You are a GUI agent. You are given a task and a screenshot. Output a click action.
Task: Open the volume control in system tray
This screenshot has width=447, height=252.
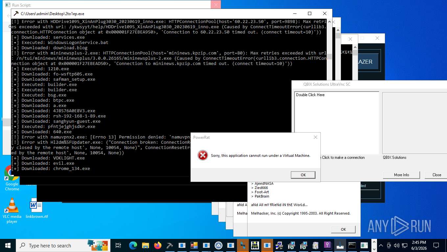[397, 245]
